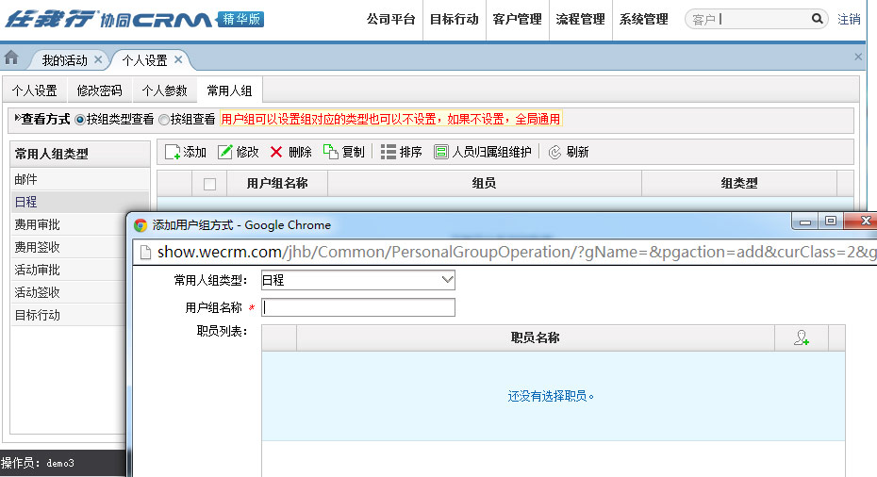Viewport: 877px width, 477px height.
Task: Click the 排序 (sort) list icon
Action: [388, 153]
